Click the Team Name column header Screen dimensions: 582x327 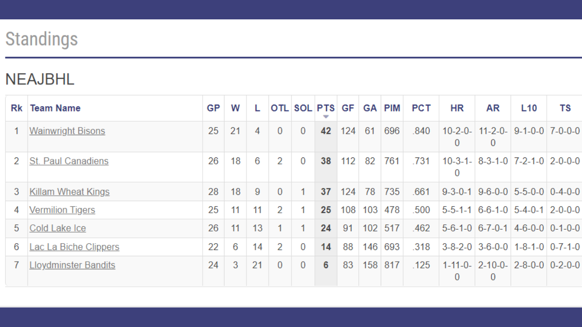coord(55,108)
